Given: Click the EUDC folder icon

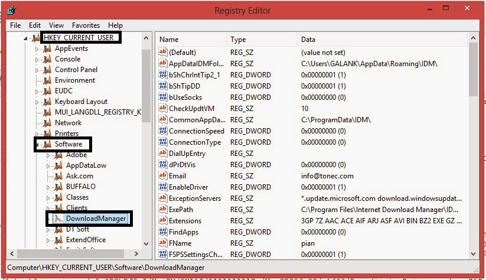Looking at the screenshot, I should coord(47,91).
